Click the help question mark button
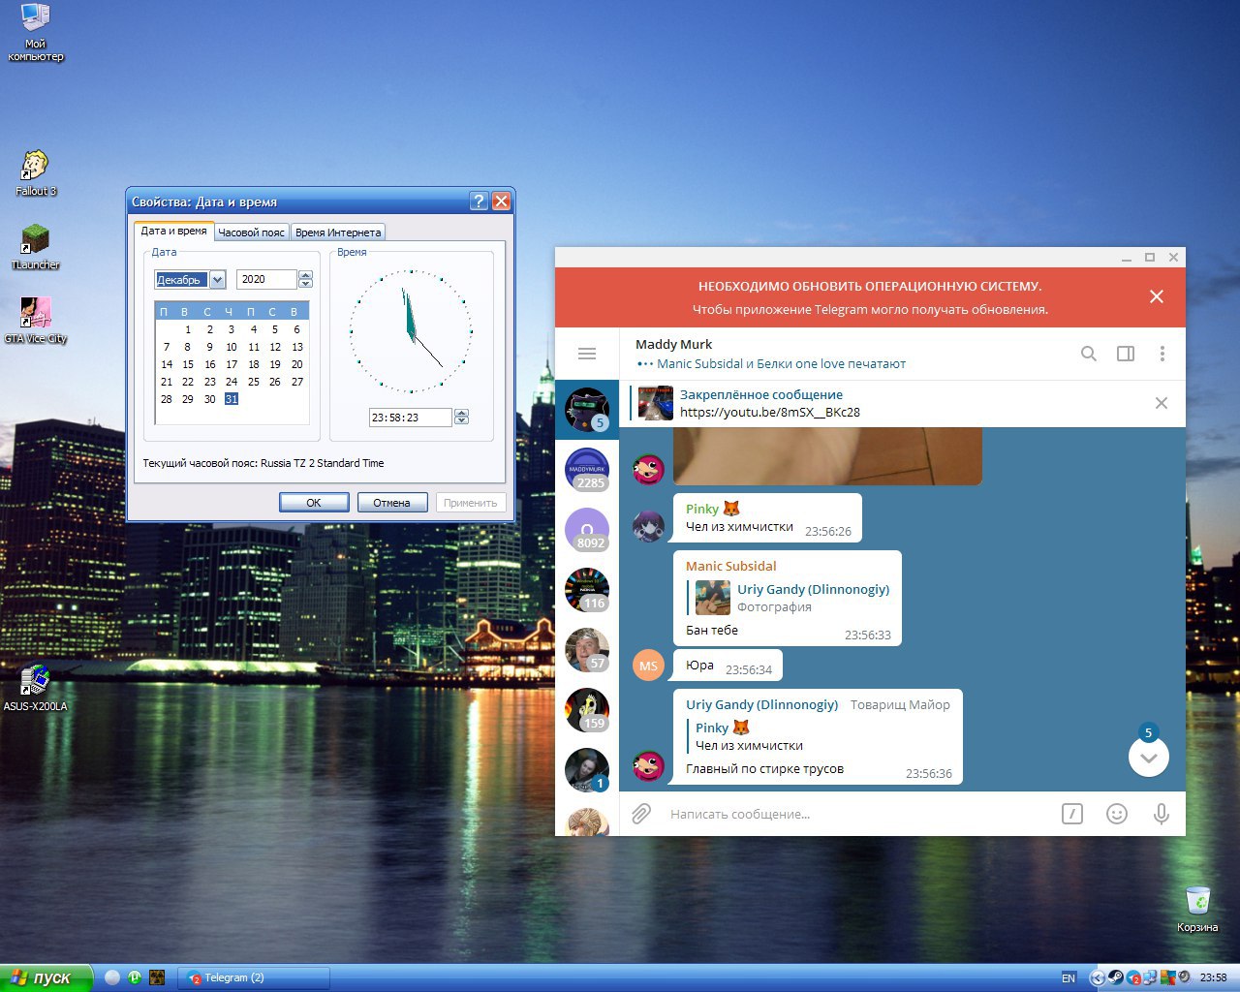 (479, 201)
